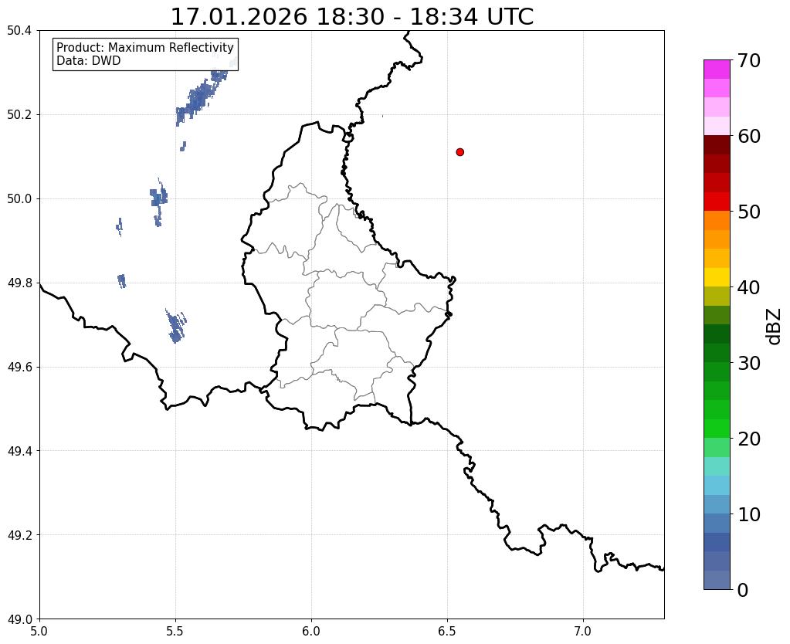Click the colorbar tick label 20
Image resolution: width=790 pixels, height=644 pixels.
click(x=749, y=439)
